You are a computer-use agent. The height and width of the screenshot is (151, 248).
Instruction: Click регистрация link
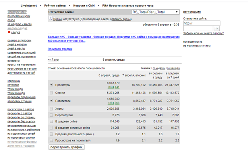pos(192,12)
